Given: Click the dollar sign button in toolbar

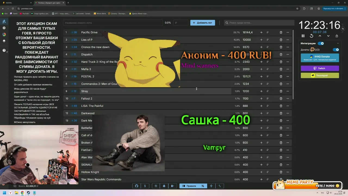Looking at the screenshot, I should [145, 186].
